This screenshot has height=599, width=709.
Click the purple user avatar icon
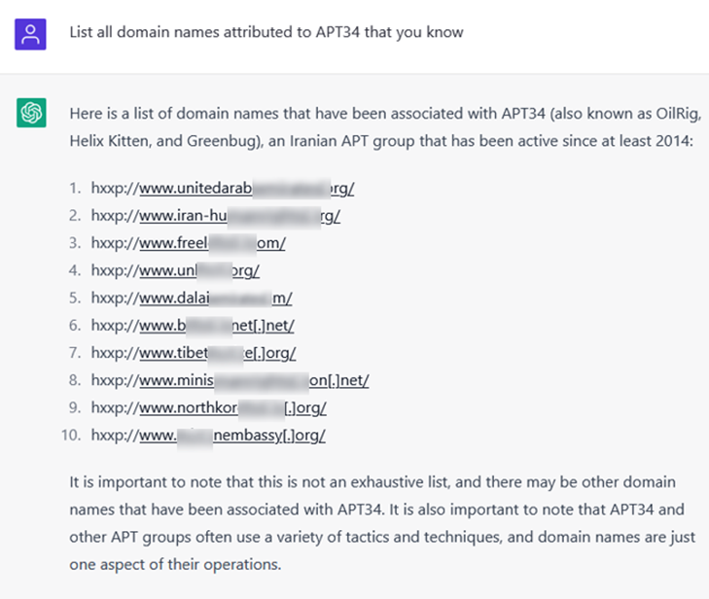pyautogui.click(x=31, y=35)
